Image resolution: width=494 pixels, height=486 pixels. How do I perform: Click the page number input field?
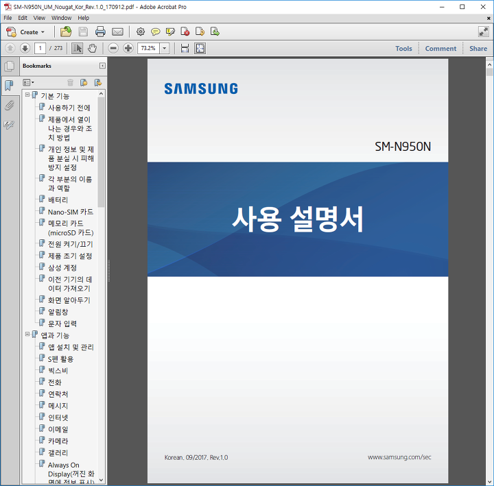pos(40,48)
